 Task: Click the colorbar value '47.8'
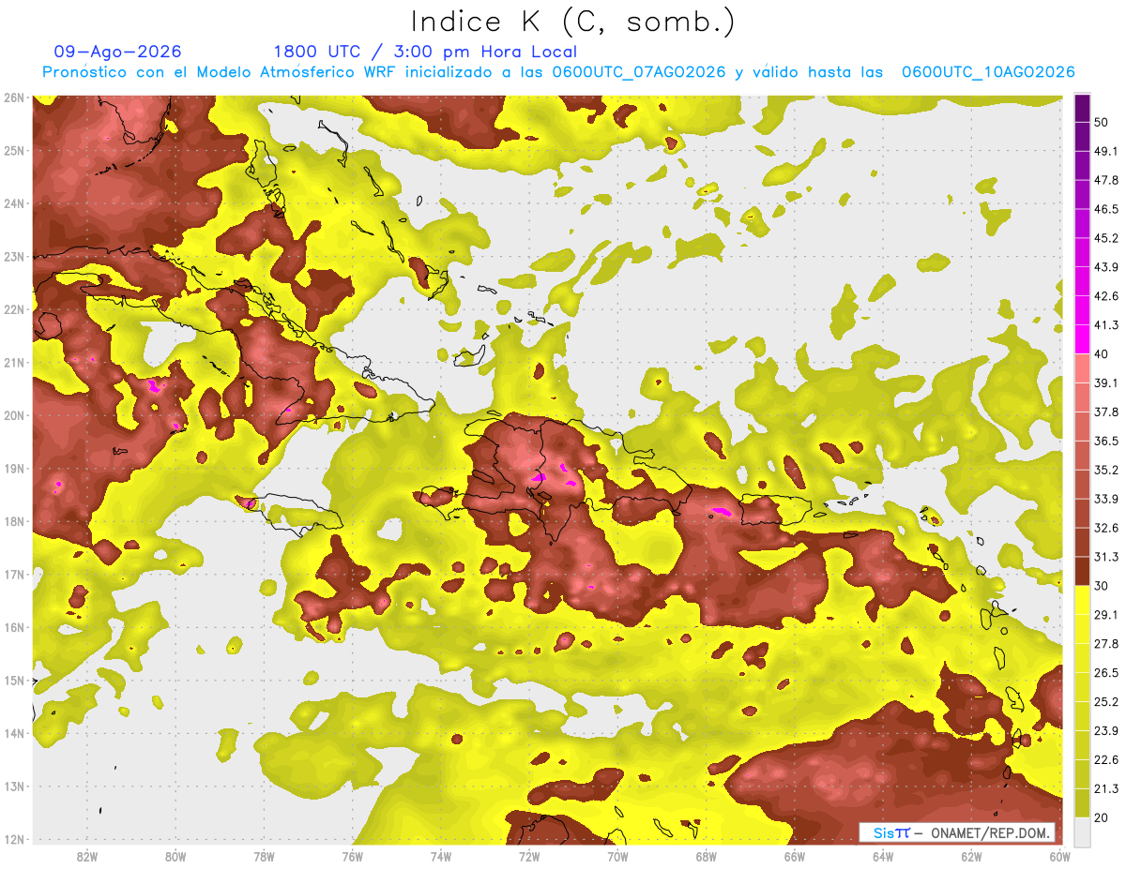(x=1106, y=180)
